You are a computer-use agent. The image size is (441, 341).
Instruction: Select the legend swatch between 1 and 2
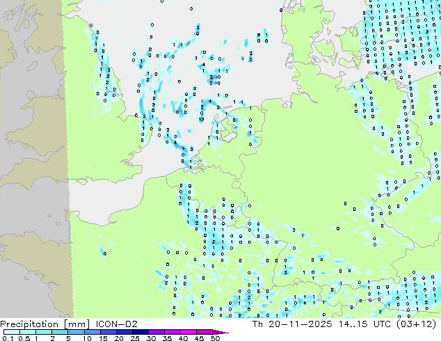click(44, 332)
